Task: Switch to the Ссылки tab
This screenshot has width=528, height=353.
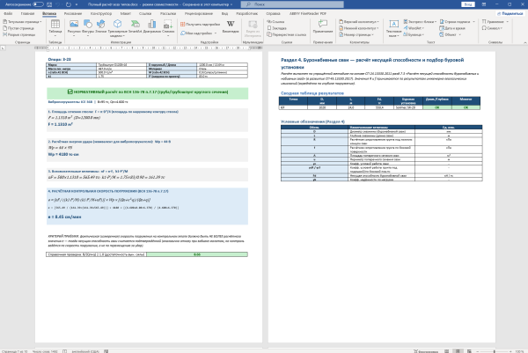Action: click(145, 13)
